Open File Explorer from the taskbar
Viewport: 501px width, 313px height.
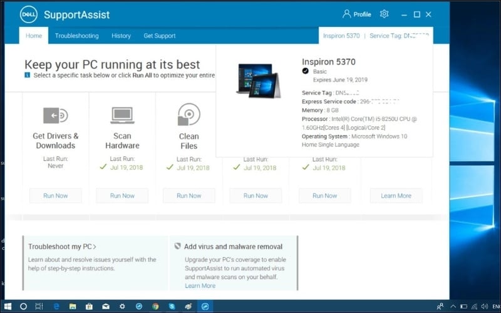pos(73,307)
